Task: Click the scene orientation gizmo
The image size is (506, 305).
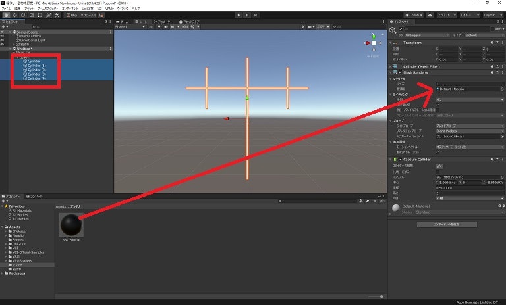Action: [374, 43]
